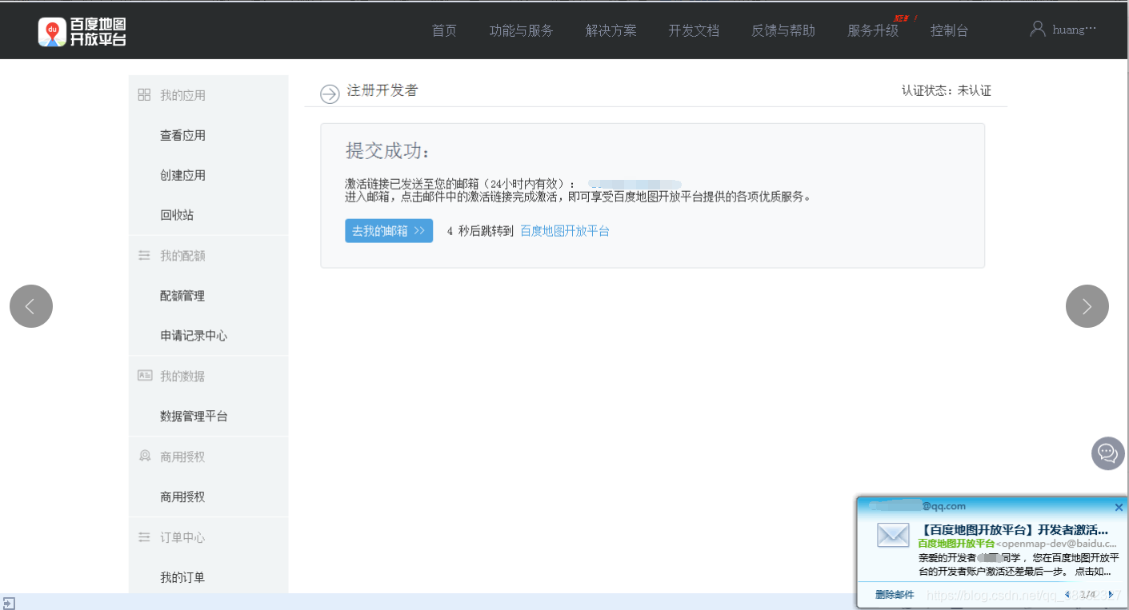Open the 百度地图开放平台 redirect link
Screen dimensions: 1129x610
(x=565, y=231)
